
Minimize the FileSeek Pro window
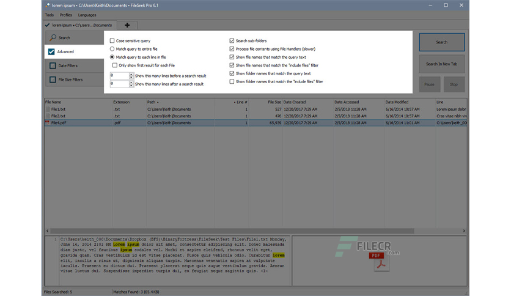tap(430, 6)
